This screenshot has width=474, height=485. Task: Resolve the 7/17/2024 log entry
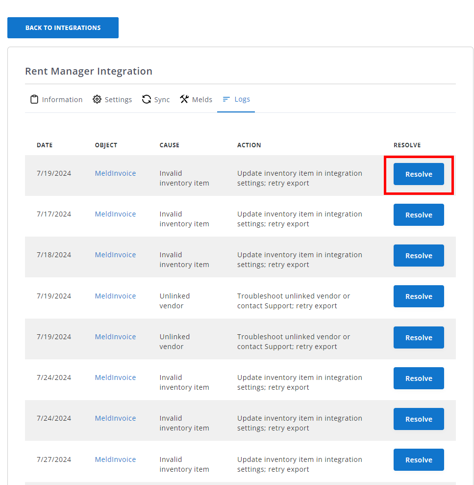click(419, 215)
